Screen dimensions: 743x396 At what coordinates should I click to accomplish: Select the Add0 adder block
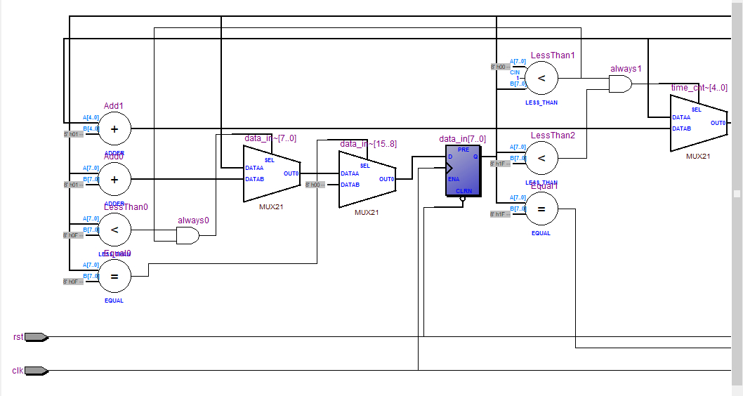114,179
